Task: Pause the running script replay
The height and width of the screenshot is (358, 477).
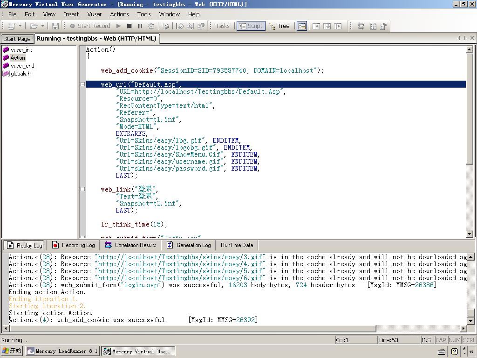Action: (140, 26)
